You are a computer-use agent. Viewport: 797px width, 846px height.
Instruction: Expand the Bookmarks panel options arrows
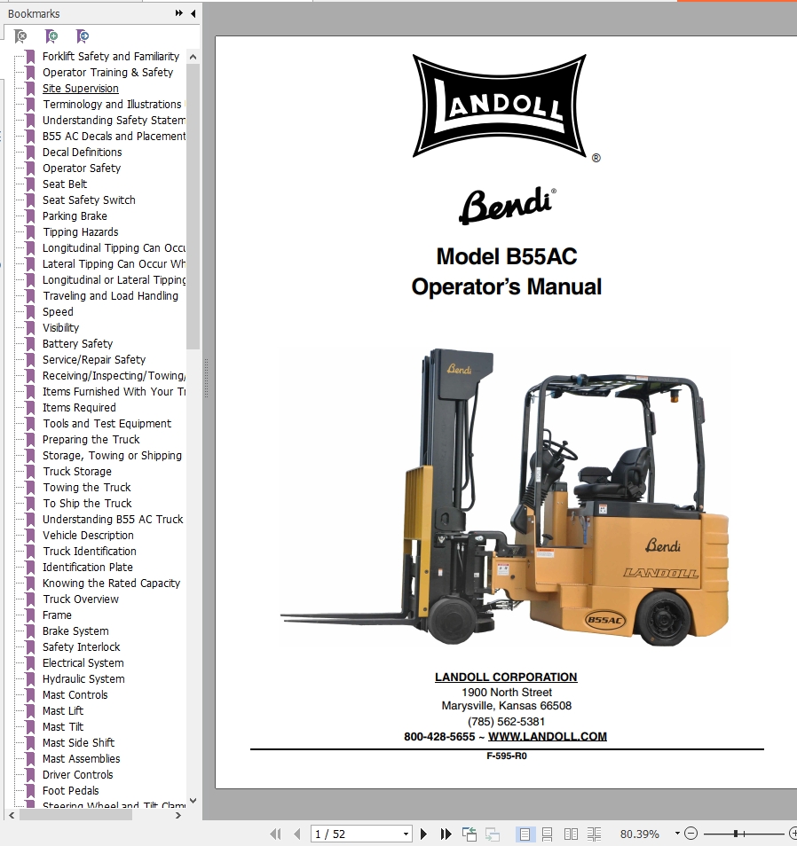click(178, 13)
